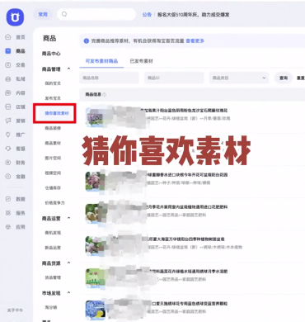Open 客服 headset sidebar item
The width and height of the screenshot is (305, 322).
coord(16,149)
